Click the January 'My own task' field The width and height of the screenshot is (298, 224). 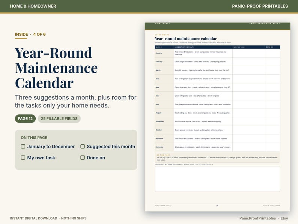249,53
